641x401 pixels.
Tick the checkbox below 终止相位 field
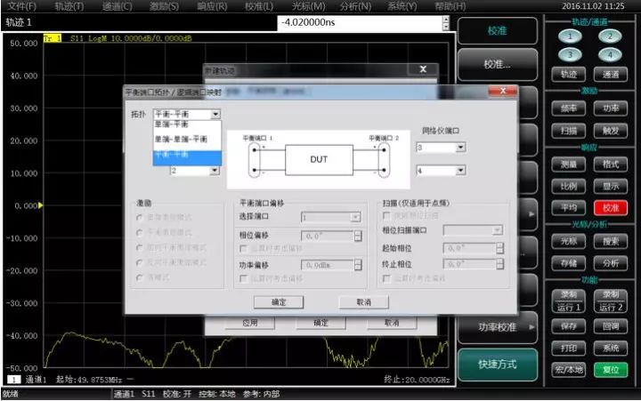coord(386,278)
